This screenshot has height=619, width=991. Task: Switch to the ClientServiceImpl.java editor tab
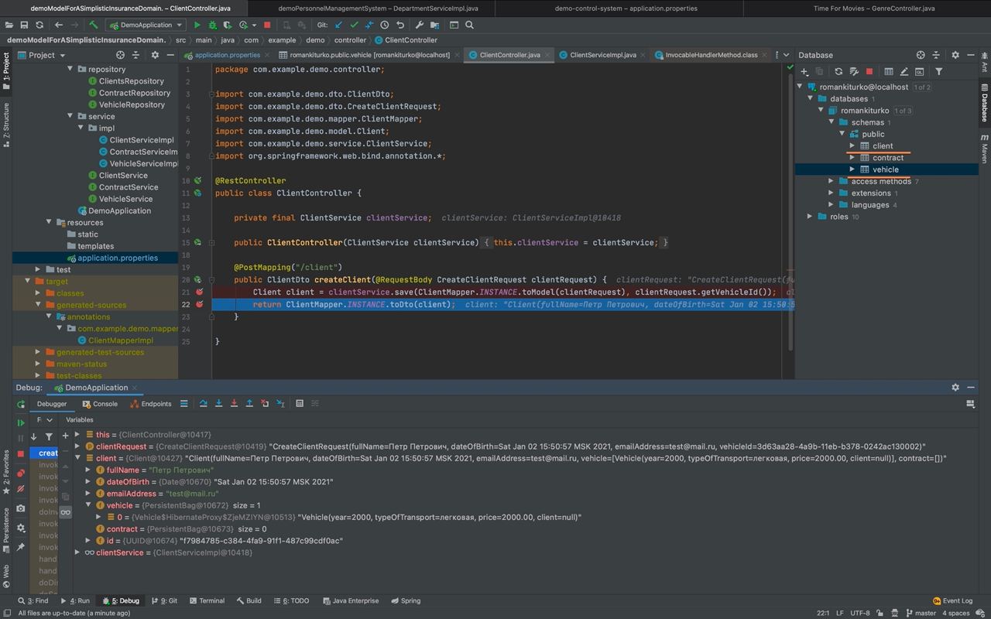click(x=602, y=55)
